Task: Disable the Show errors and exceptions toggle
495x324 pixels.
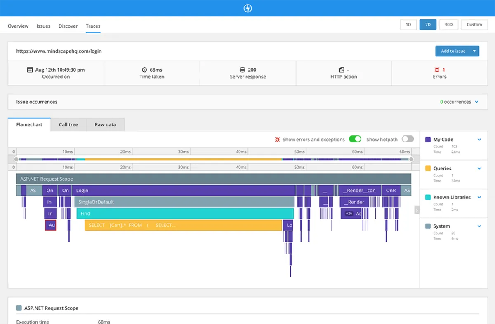Action: pos(355,139)
